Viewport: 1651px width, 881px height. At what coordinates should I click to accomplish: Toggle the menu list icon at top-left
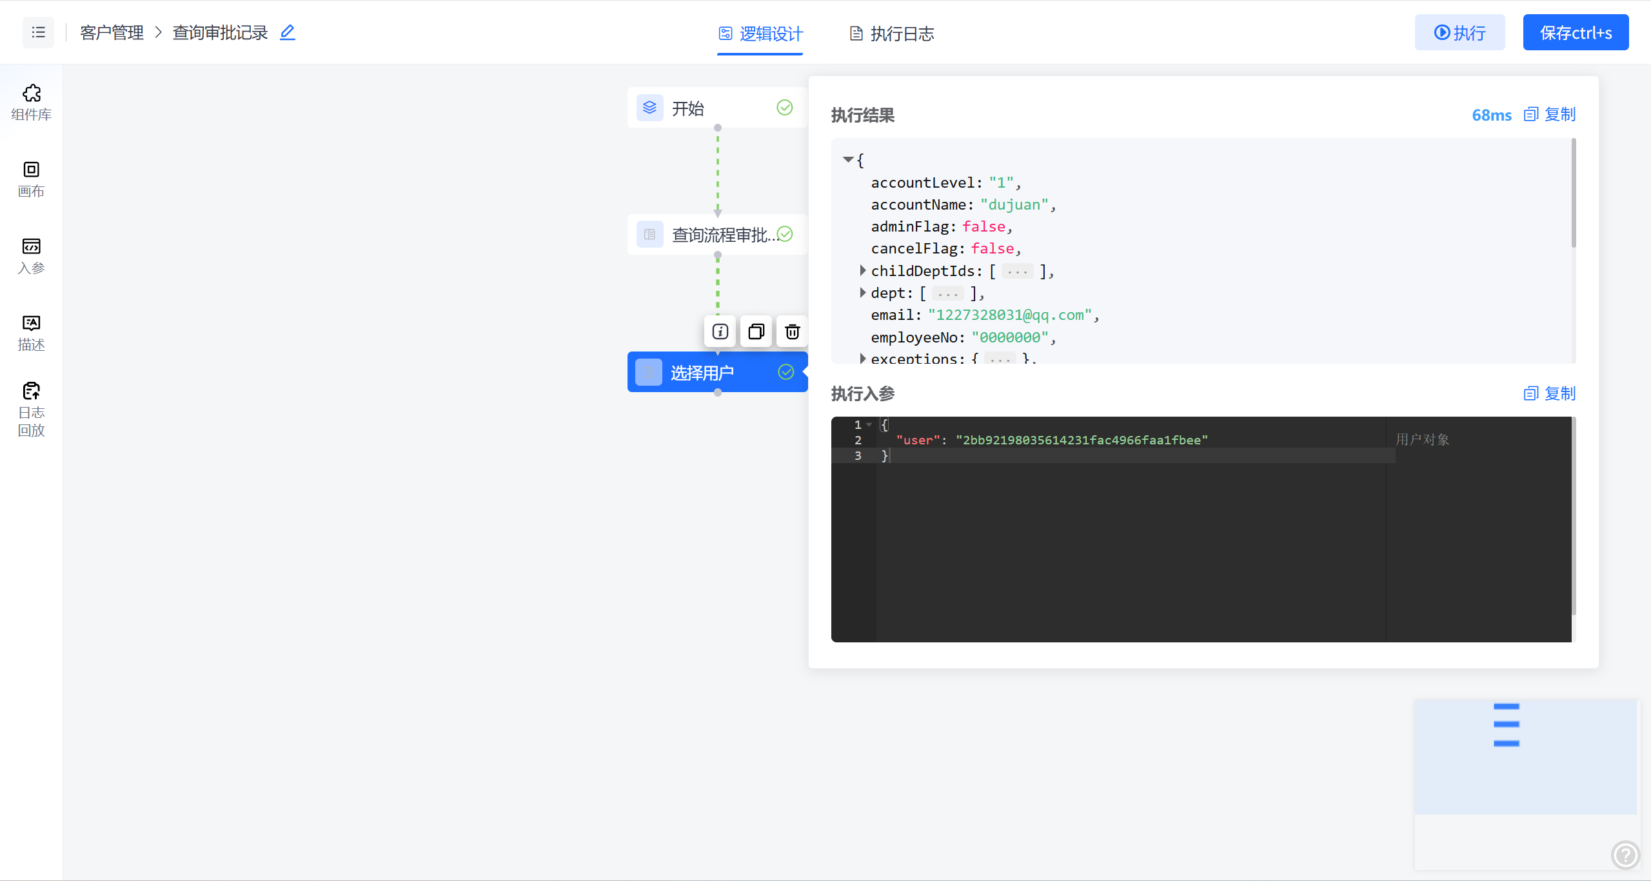pyautogui.click(x=38, y=32)
